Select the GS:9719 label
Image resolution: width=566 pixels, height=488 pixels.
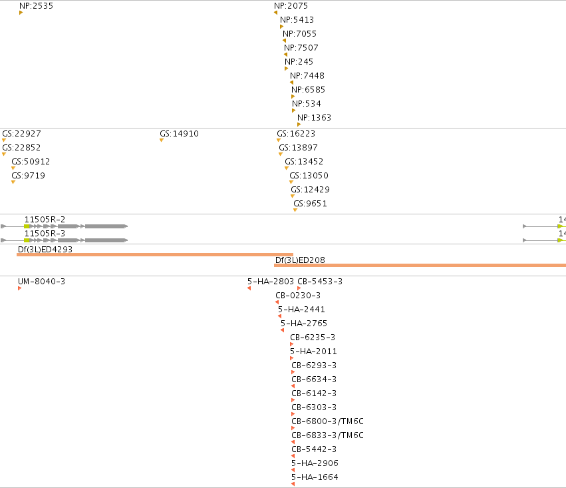pyautogui.click(x=28, y=176)
